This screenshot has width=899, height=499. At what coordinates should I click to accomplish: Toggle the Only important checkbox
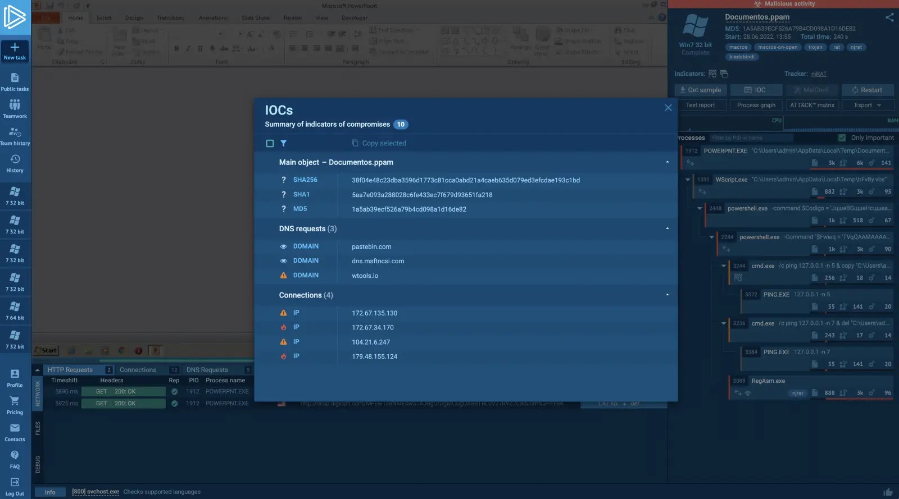tap(842, 138)
